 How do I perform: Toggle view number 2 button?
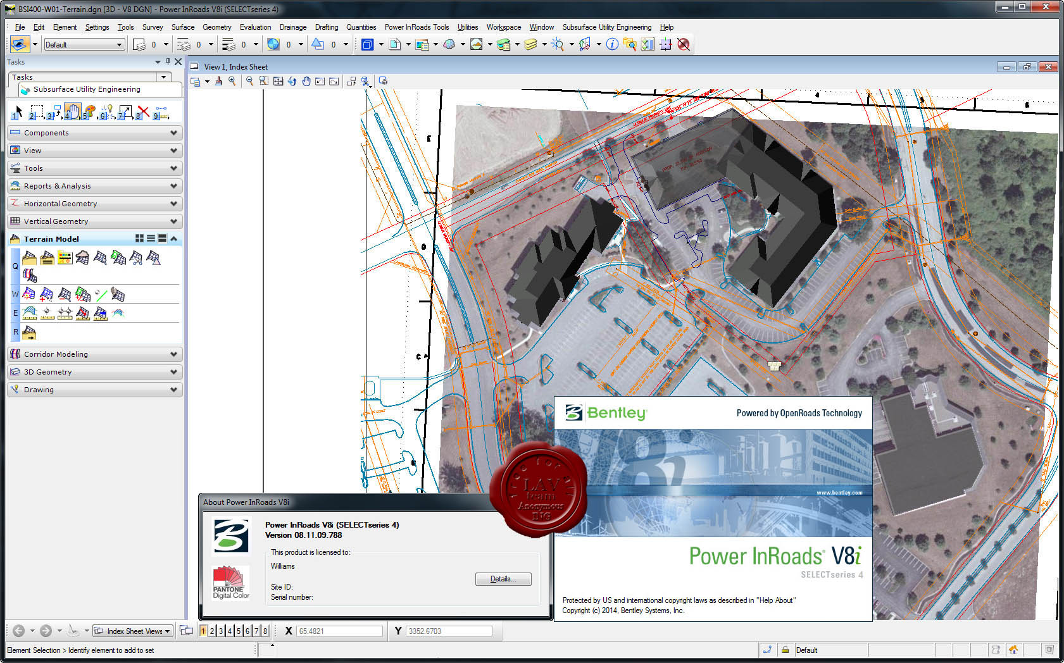(212, 631)
